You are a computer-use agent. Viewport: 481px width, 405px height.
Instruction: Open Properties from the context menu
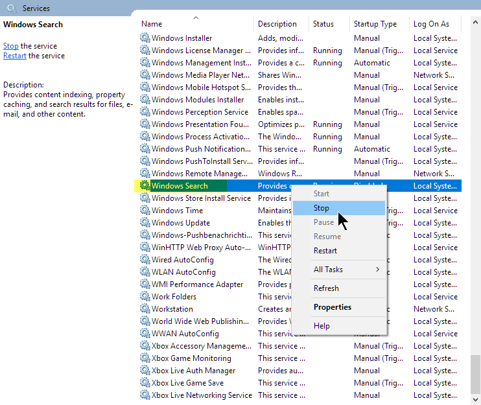[x=333, y=307]
